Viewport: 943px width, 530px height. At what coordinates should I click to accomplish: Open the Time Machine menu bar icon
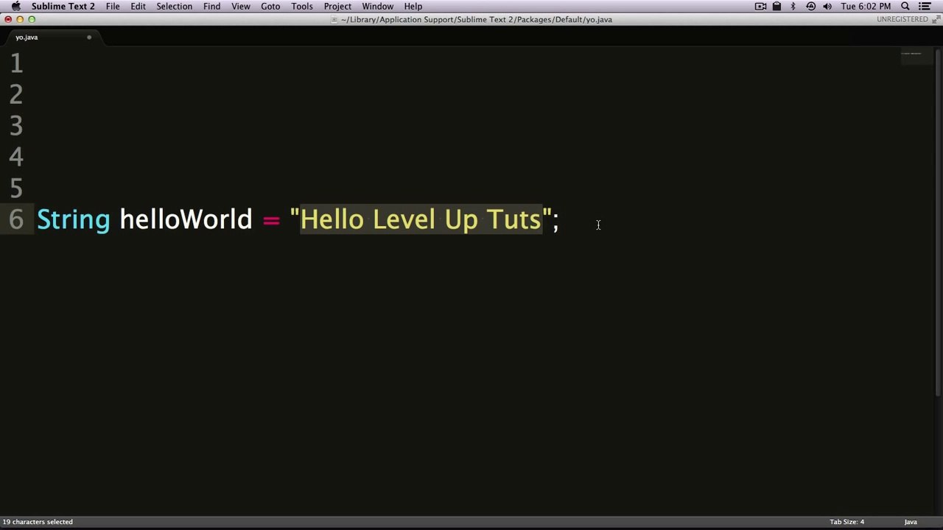pyautogui.click(x=810, y=6)
